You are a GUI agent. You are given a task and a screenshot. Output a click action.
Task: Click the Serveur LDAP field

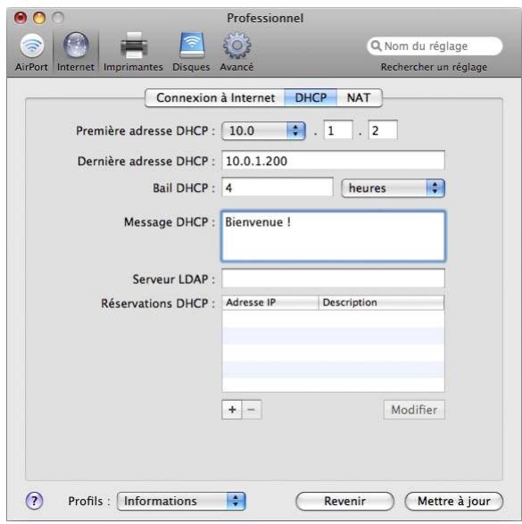[334, 279]
